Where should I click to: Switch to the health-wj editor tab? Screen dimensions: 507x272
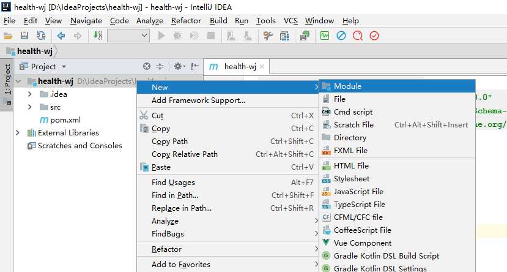click(x=236, y=67)
